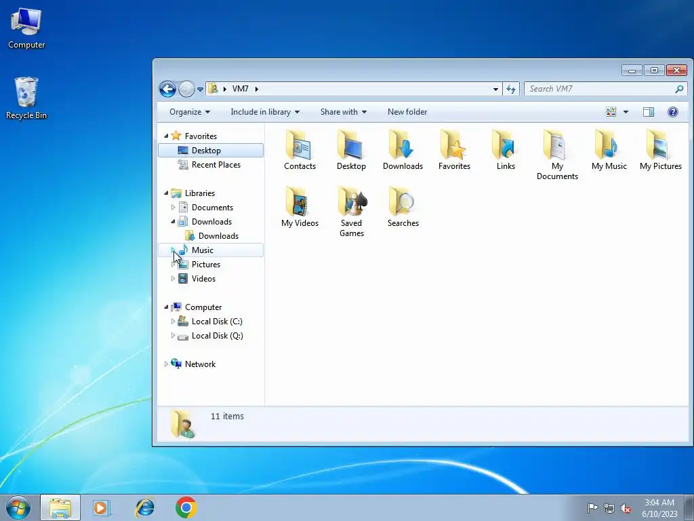Click the arrow after VM7 breadcrumb
Screen dimensions: 694x521
coord(257,89)
